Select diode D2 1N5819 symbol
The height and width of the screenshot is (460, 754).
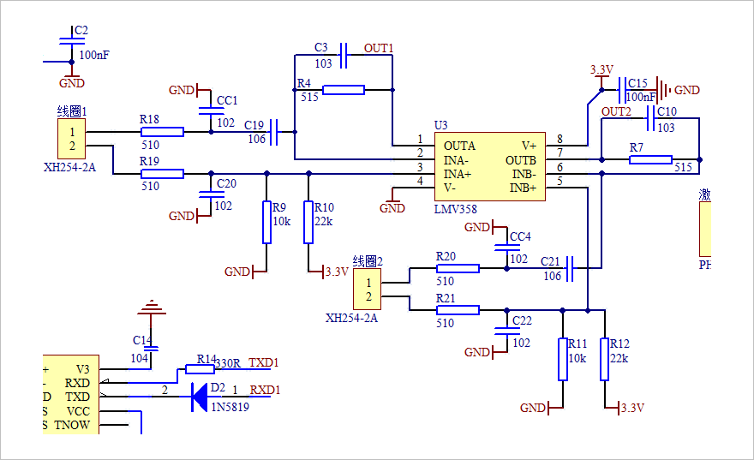click(200, 397)
